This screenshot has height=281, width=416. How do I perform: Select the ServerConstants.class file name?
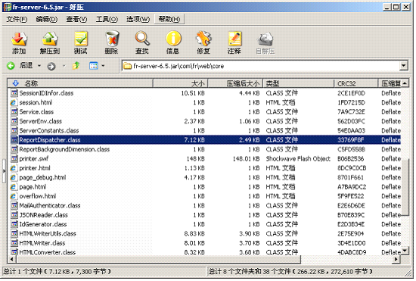(49, 131)
